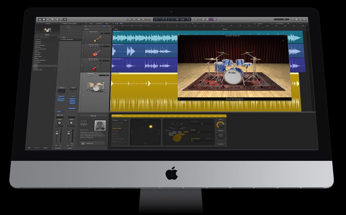Select Detroit Garage kit in Library
The height and width of the screenshot is (215, 346).
(40, 45)
